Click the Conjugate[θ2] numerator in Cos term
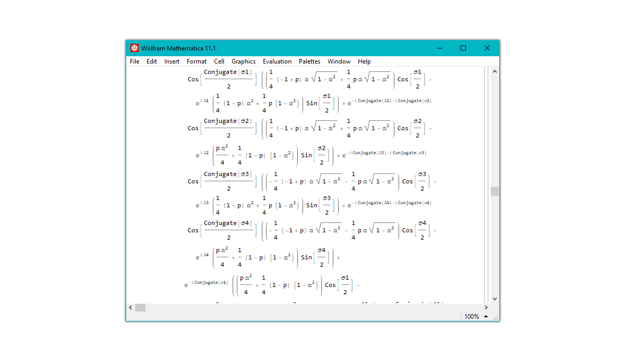Viewport: 626px width, 362px height. [228, 121]
